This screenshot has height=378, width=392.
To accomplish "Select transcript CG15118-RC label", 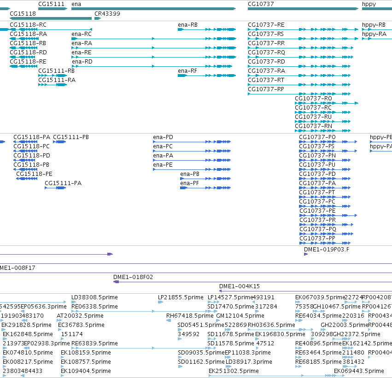I will (x=28, y=25).
